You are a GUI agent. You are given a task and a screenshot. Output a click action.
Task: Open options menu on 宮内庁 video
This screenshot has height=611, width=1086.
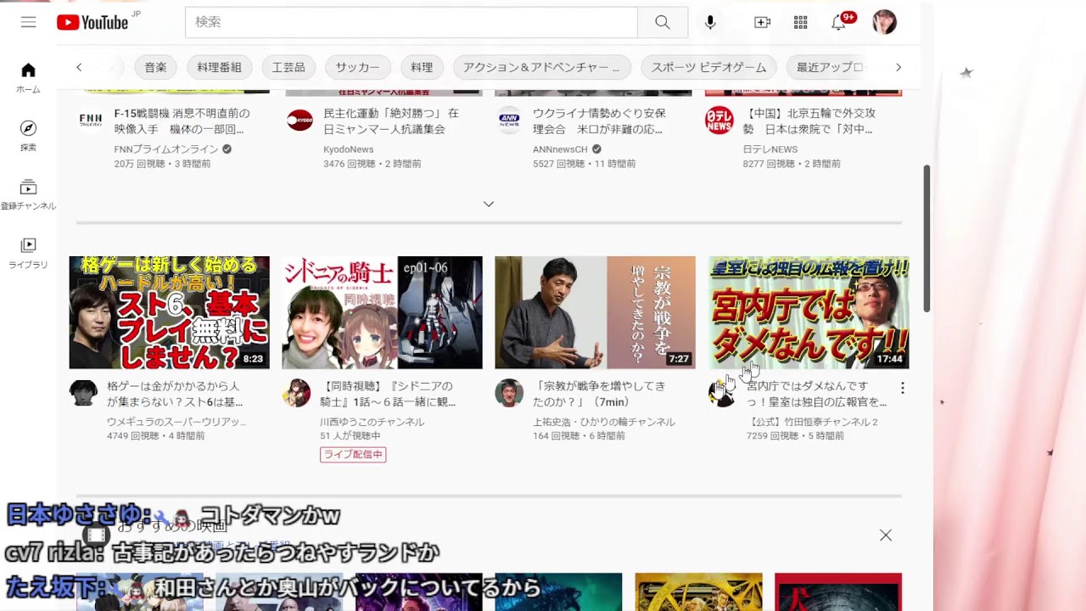[x=903, y=388]
